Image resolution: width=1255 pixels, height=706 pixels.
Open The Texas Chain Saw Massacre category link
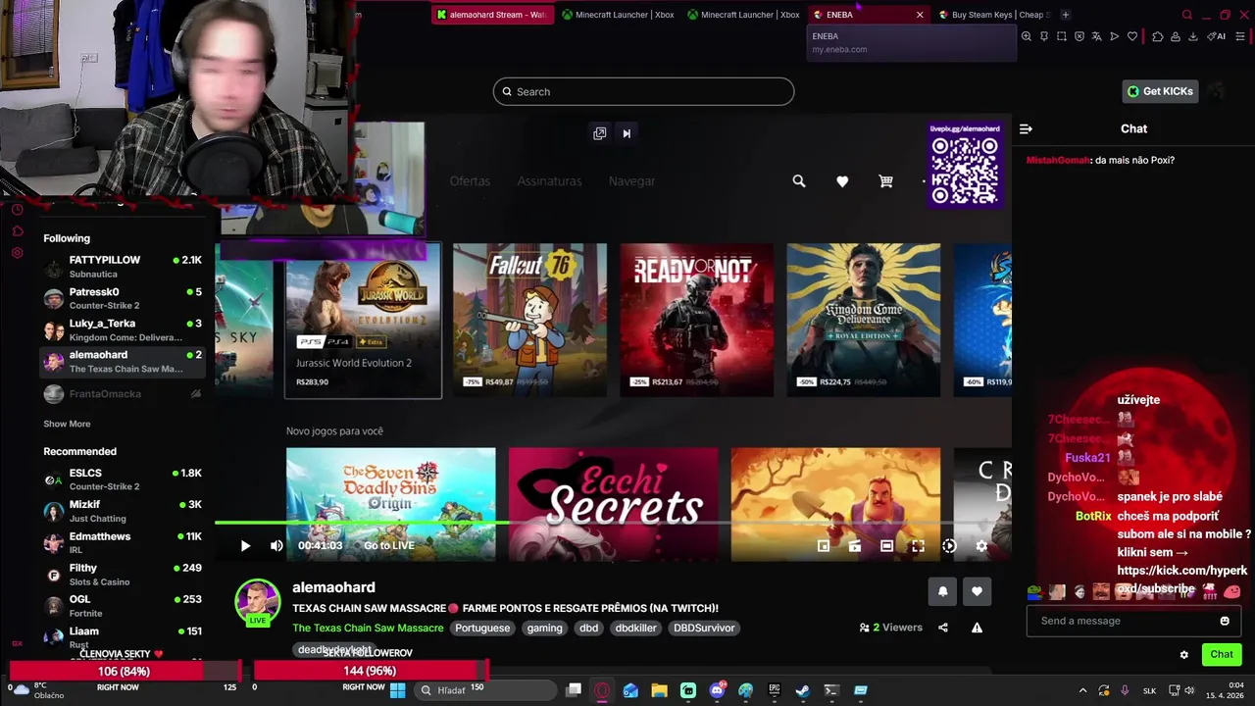coord(368,628)
